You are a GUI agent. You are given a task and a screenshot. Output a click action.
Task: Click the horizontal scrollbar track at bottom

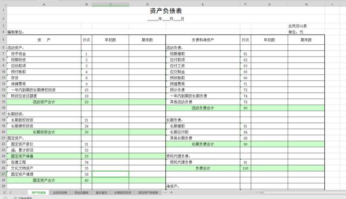click(x=304, y=193)
